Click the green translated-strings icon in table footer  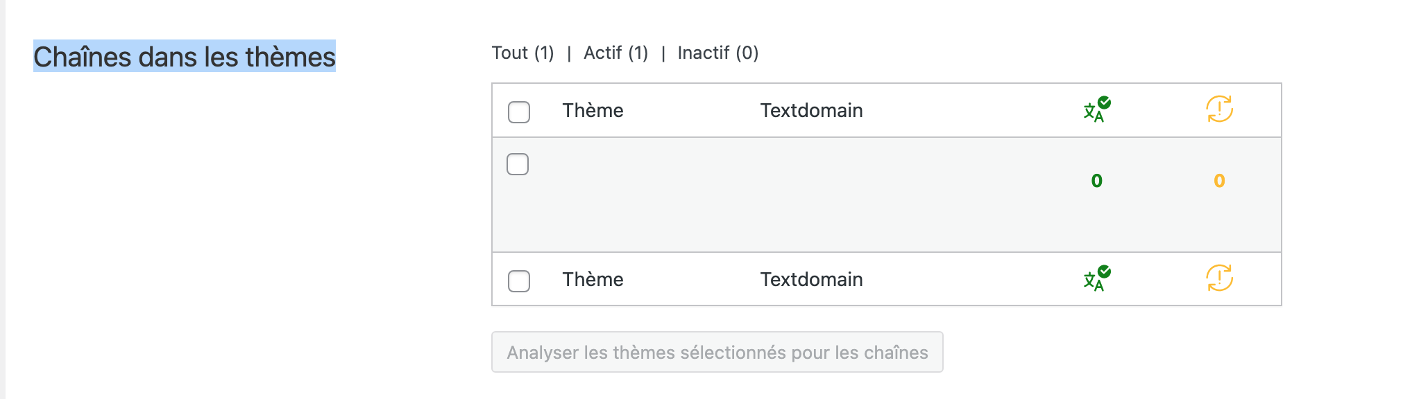(x=1096, y=278)
